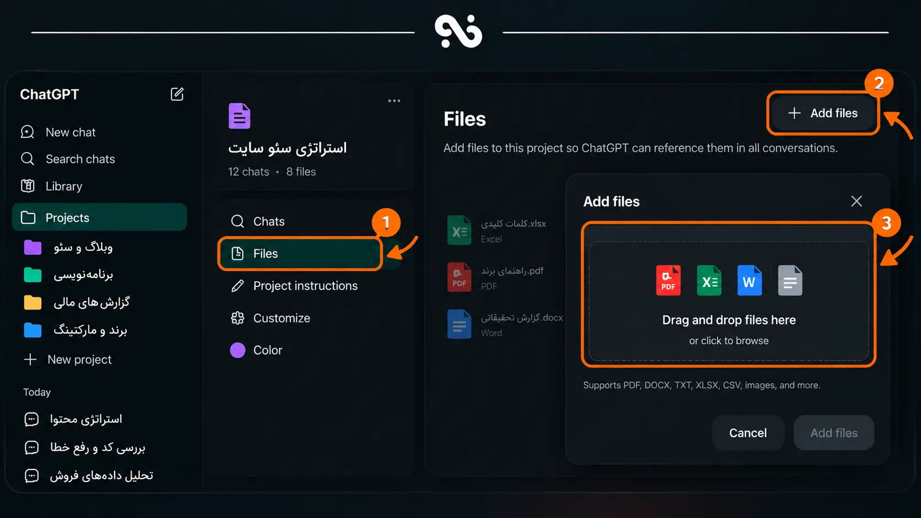Click the Word file icon for گزارش تحقیقاتی
Viewport: 921px width, 518px height.
(x=459, y=324)
